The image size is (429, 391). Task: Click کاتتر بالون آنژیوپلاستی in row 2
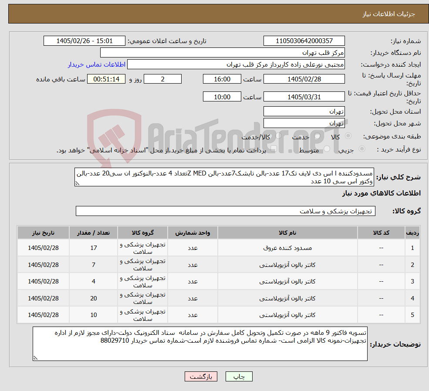[x=287, y=265]
